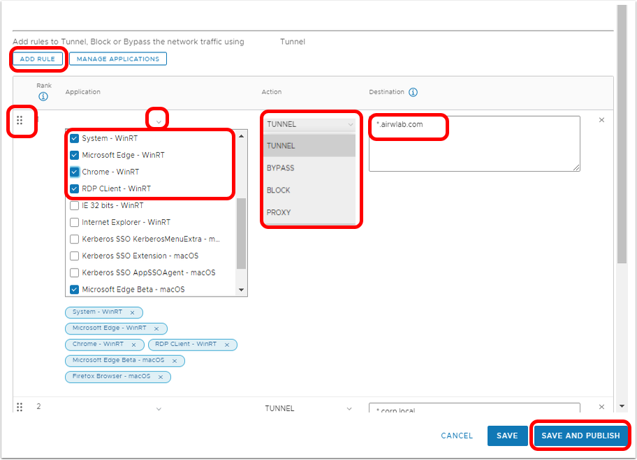This screenshot has height=460, width=637.
Task: Open the Action dropdown showing TUNNEL
Action: 310,124
